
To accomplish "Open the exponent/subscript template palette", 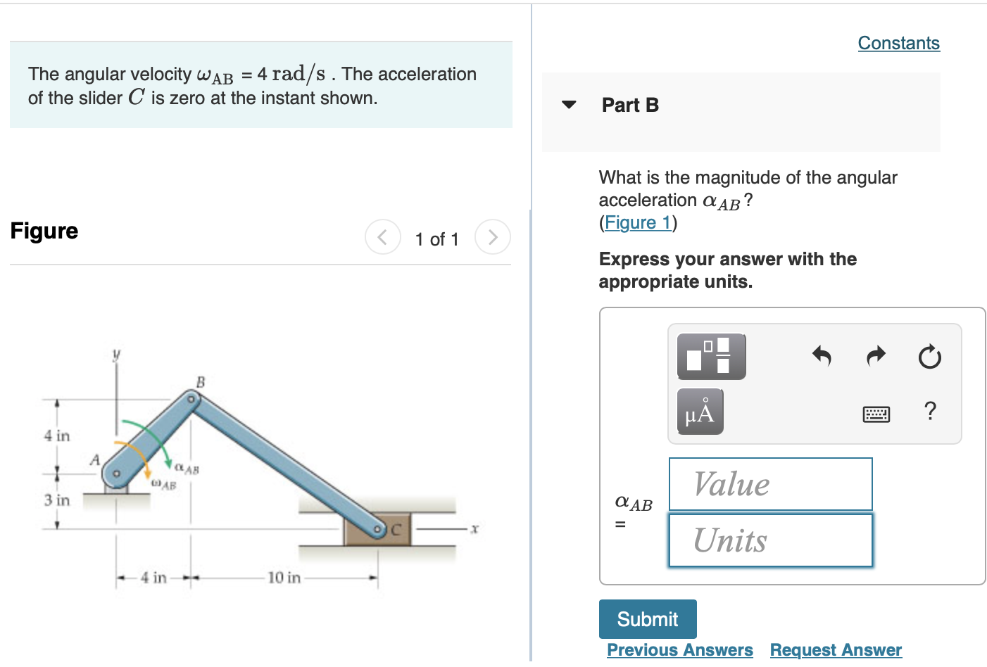I will (x=710, y=357).
